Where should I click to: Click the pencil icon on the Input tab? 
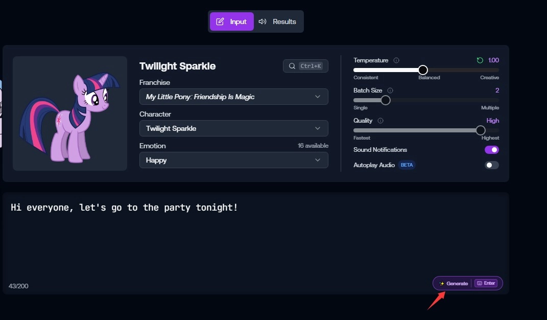220,21
